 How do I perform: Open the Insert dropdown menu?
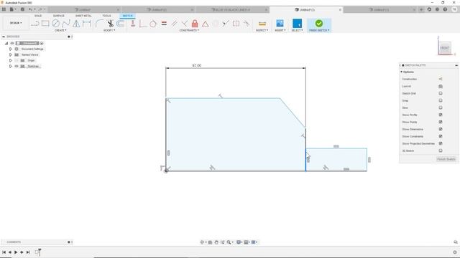pyautogui.click(x=280, y=30)
